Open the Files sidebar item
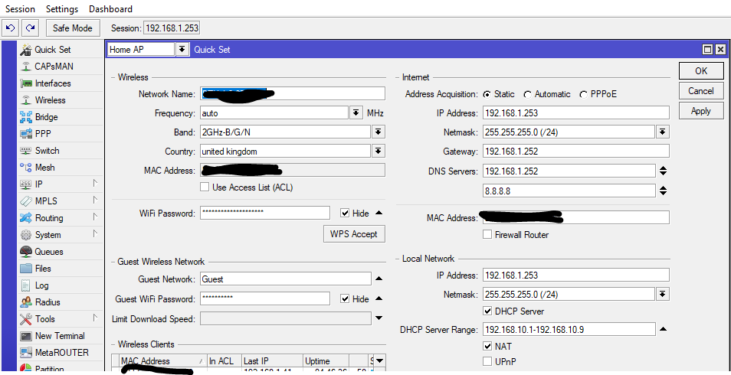 tap(59, 269)
